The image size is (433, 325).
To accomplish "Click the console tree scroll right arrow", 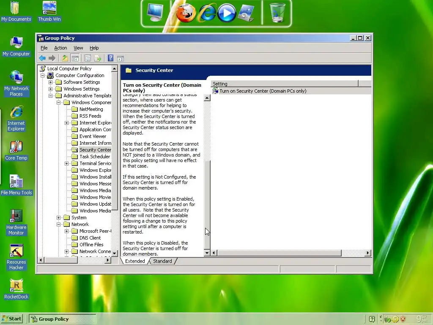I will (x=108, y=260).
